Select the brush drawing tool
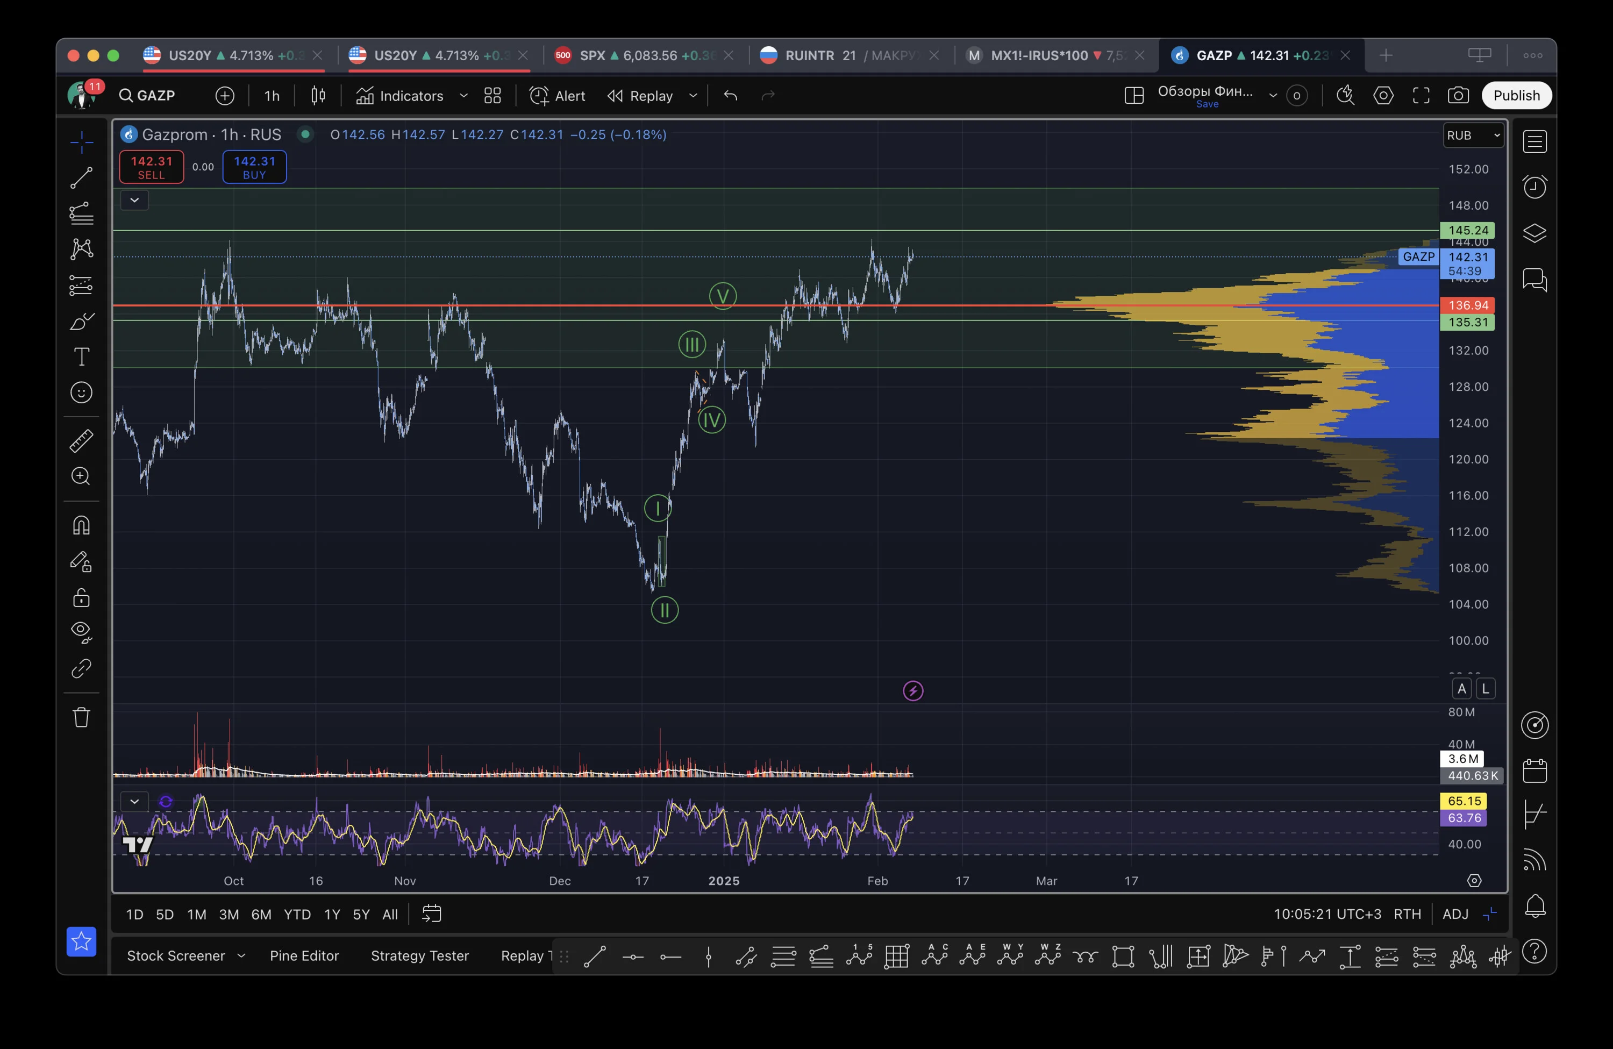1613x1049 pixels. [81, 321]
